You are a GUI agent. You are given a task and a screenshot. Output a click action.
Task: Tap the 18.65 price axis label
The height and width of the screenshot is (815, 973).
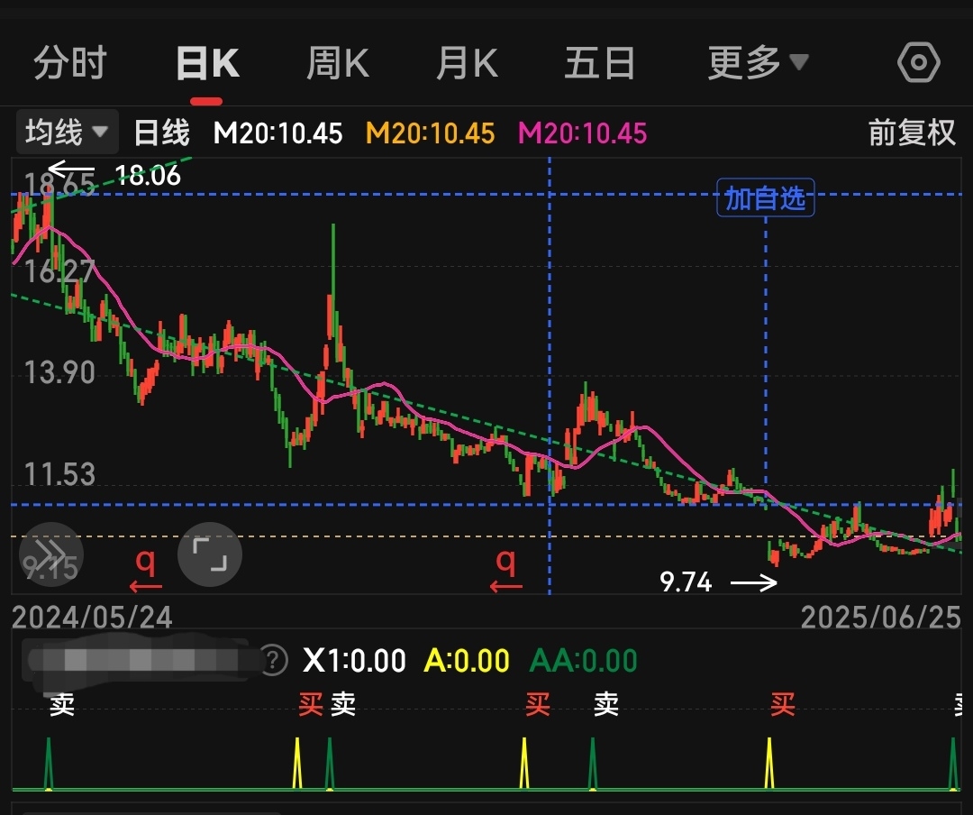pyautogui.click(x=59, y=185)
